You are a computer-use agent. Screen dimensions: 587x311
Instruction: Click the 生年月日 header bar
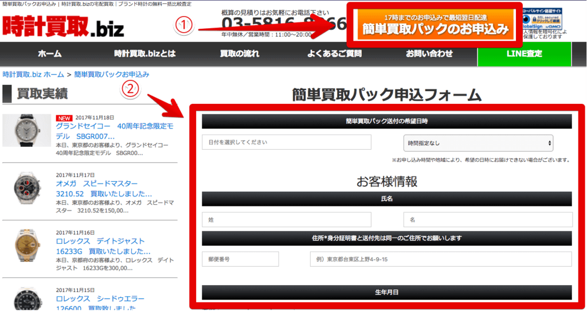tap(387, 292)
